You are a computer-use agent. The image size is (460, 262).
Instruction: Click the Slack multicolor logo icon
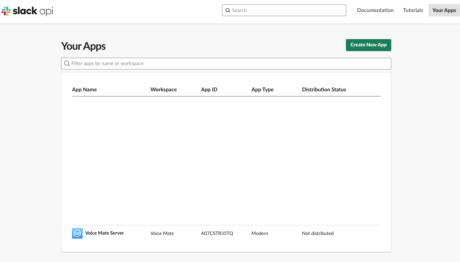[6, 11]
